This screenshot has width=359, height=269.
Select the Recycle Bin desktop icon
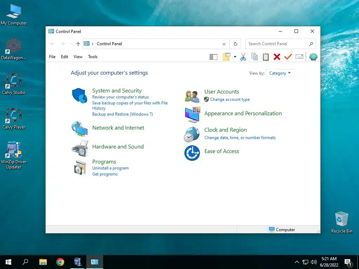(x=341, y=222)
